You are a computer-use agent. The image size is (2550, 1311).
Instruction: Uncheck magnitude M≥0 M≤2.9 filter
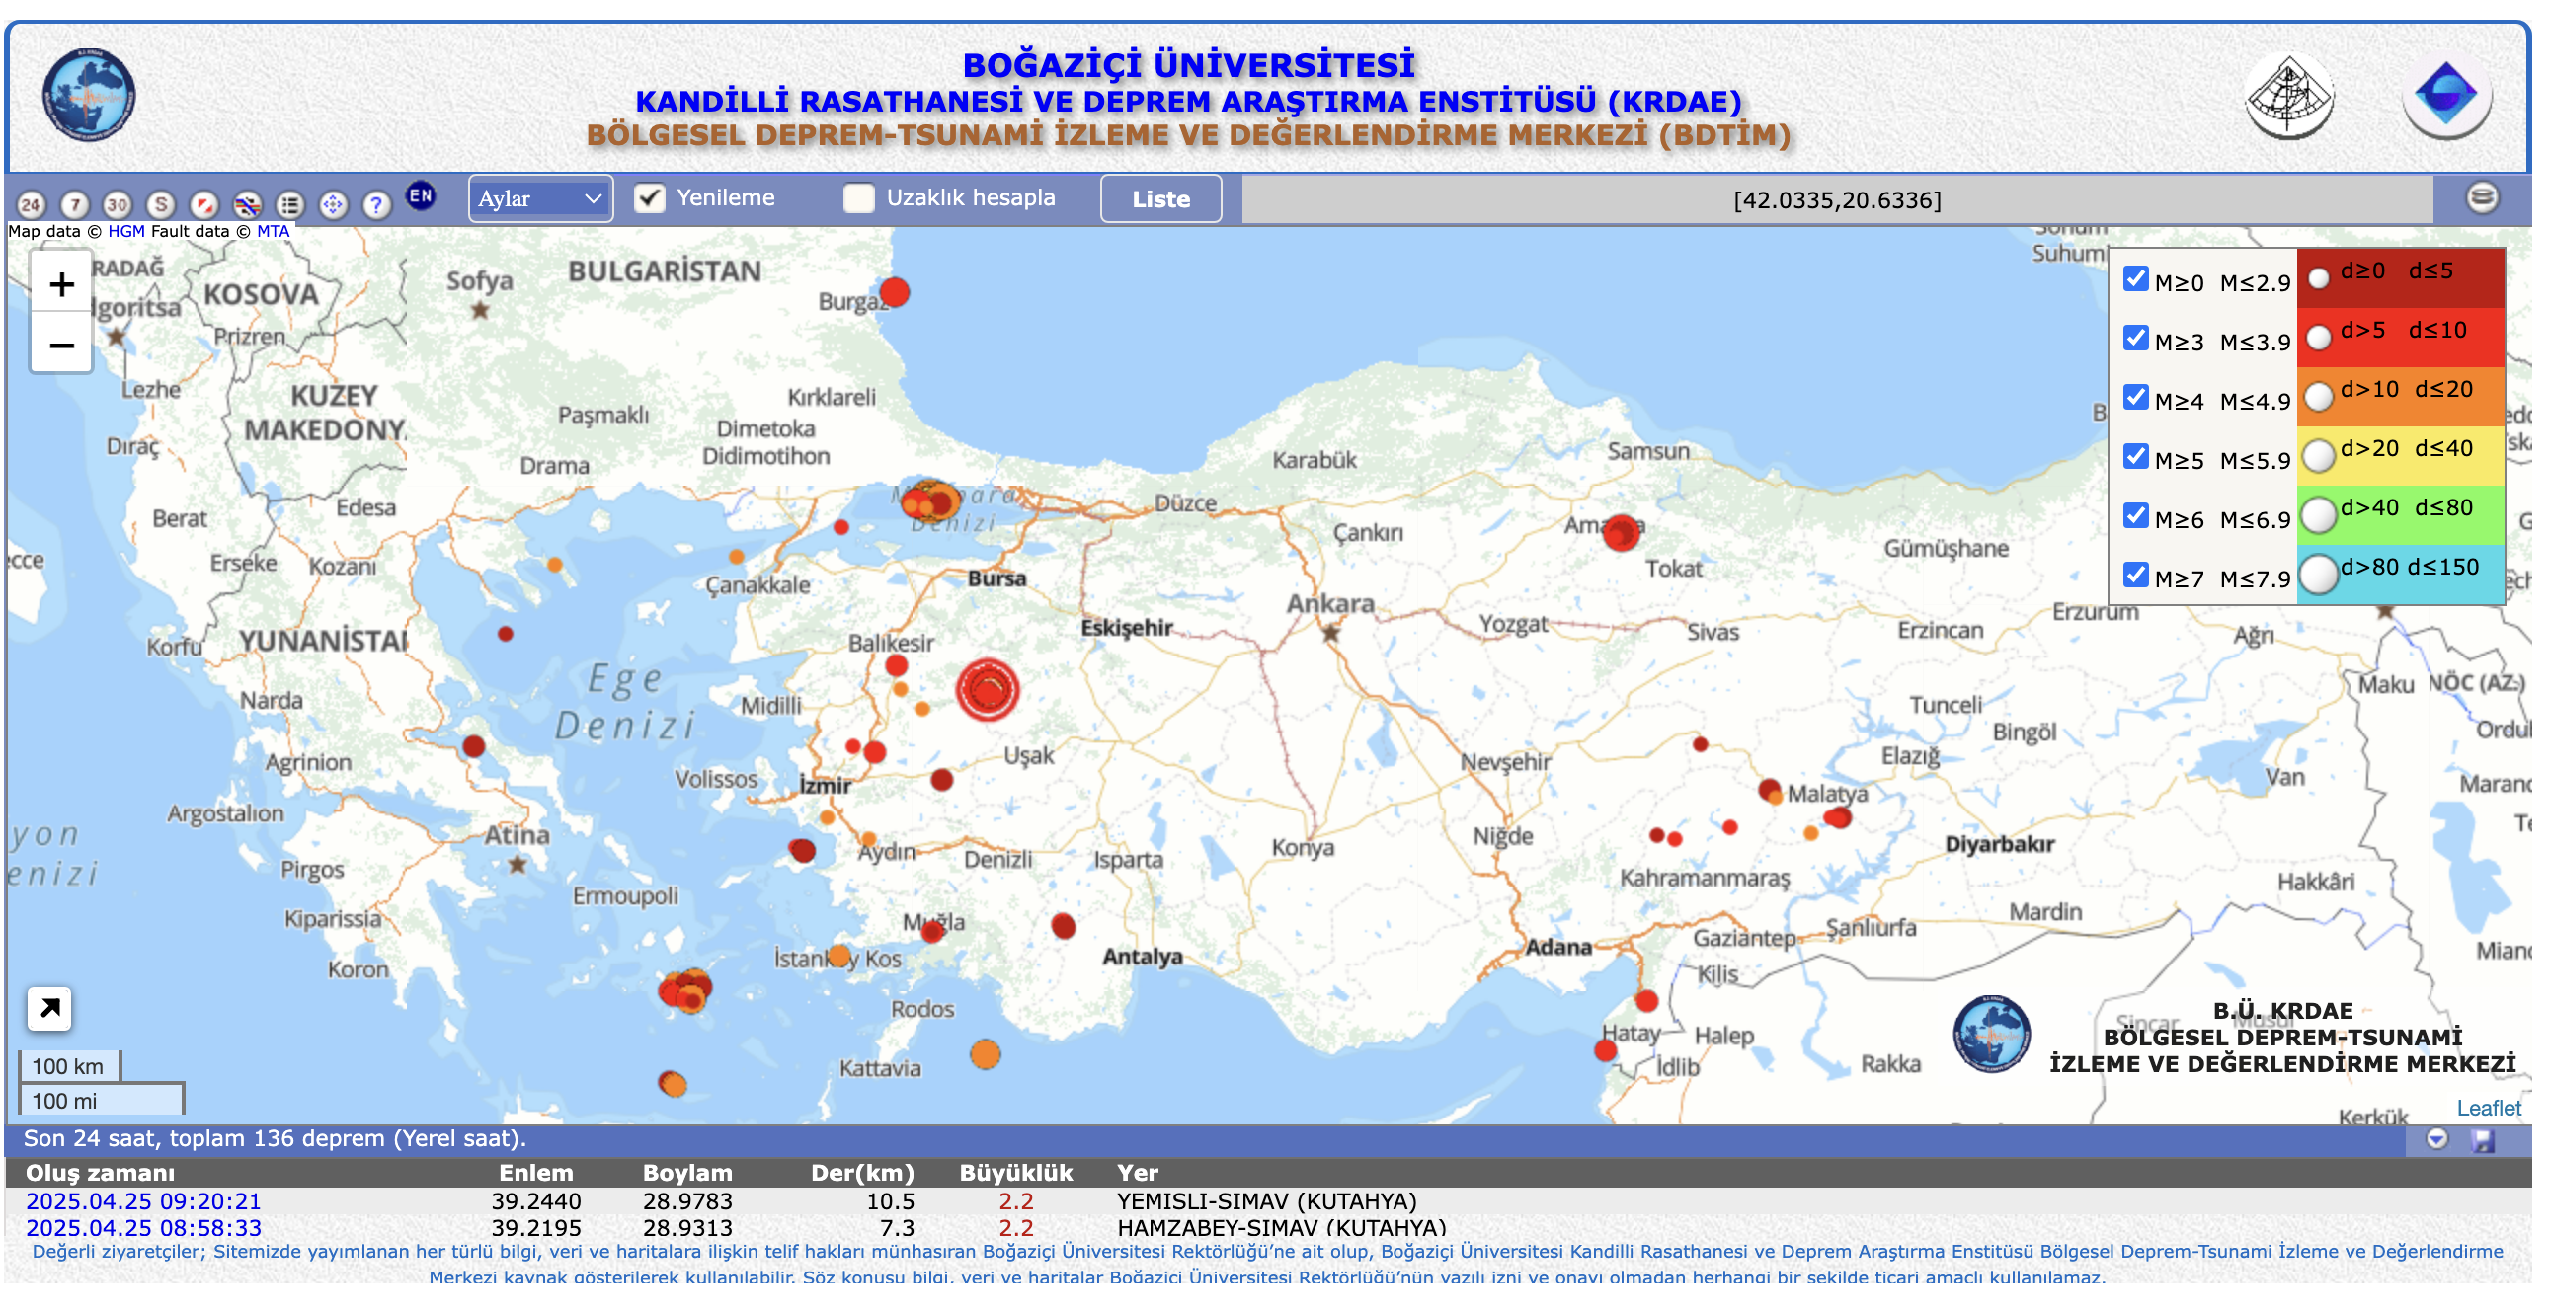[x=2136, y=279]
